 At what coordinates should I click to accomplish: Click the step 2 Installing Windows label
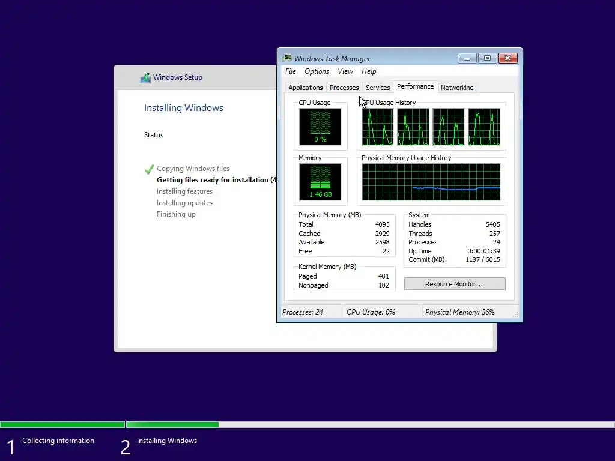coord(167,441)
